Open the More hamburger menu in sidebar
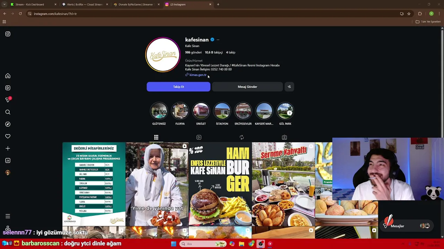The image size is (444, 249). 8,216
